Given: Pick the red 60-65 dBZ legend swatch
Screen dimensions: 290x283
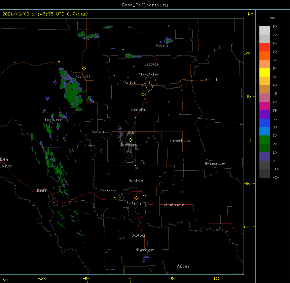Looking at the screenshot, I should tap(264, 47).
